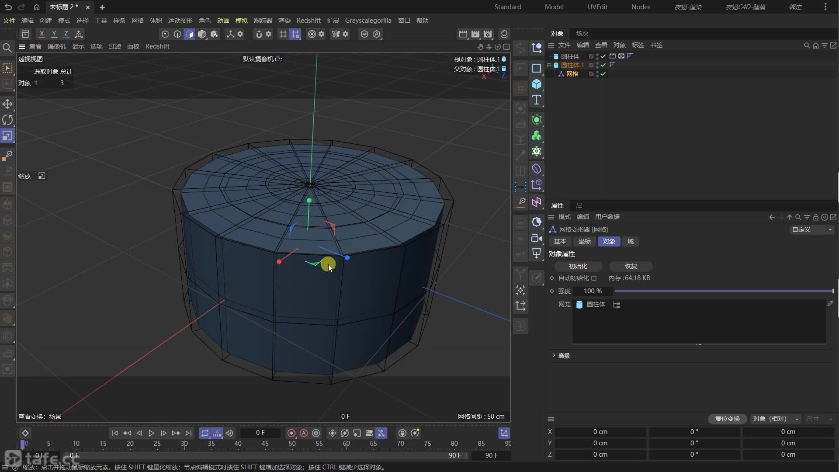This screenshot has height=472, width=839.
Task: Click the 初始化 button
Action: click(x=578, y=266)
